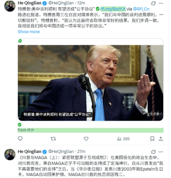Open @HeQinglian handle on the 12m tweet
This screenshot has width=171, height=178.
(x=61, y=3)
